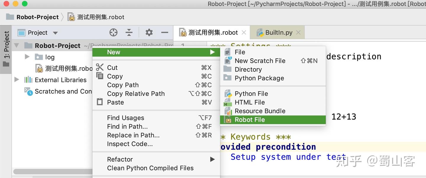Image resolution: width=426 pixels, height=178 pixels.
Task: Open the Project panel settings gear
Action: click(x=149, y=32)
